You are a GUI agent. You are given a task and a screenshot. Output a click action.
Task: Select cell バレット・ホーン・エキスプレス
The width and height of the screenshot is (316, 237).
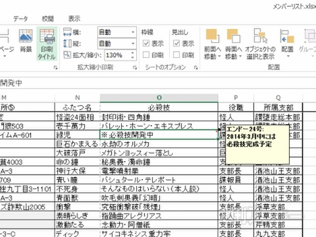point(159,126)
